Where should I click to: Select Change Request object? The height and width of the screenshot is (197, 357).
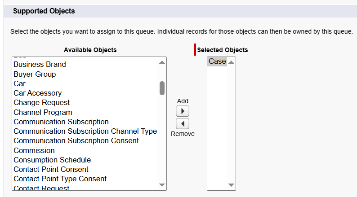click(x=41, y=102)
